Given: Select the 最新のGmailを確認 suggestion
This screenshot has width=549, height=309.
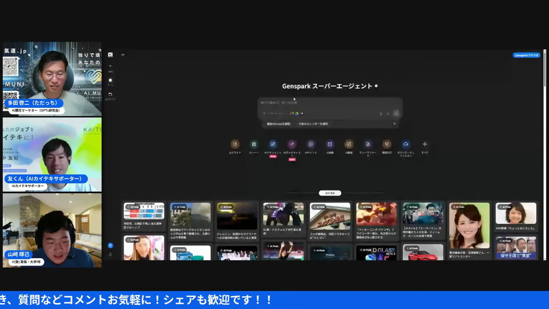Looking at the screenshot, I should point(279,124).
